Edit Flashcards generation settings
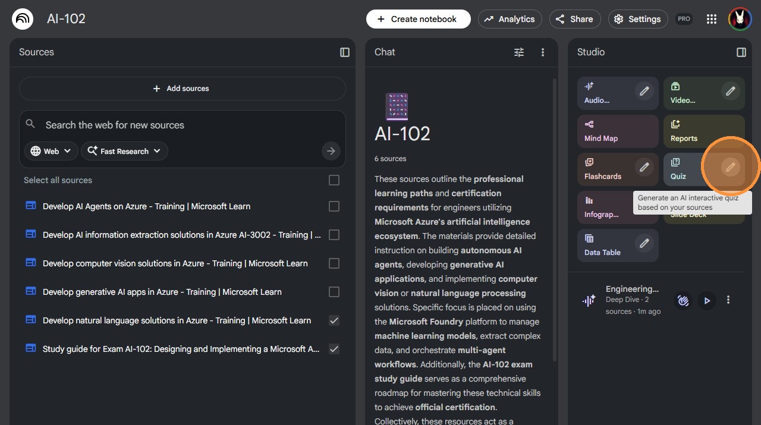761x425 pixels. [644, 168]
